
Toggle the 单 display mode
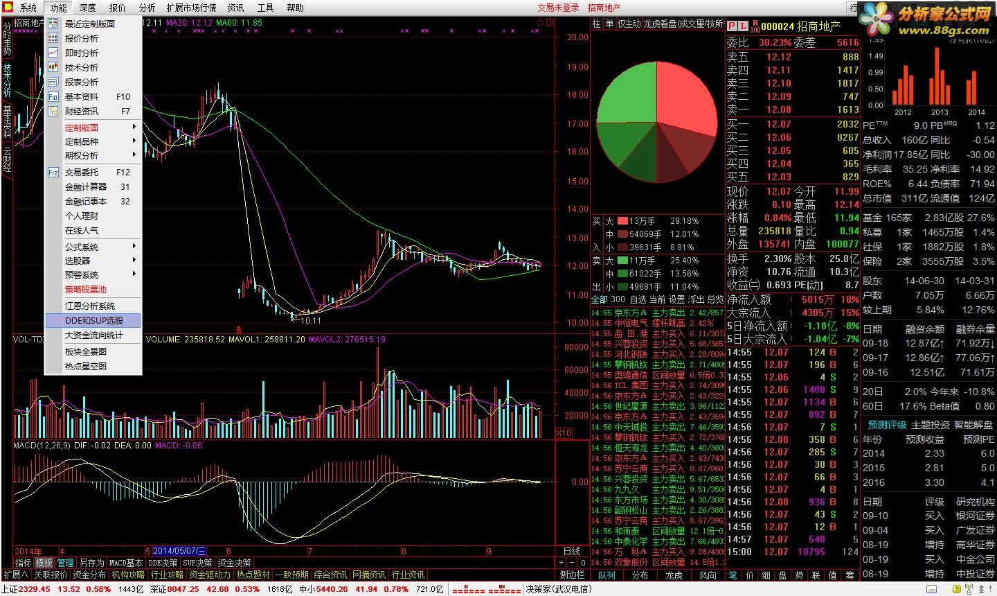pyautogui.click(x=609, y=24)
